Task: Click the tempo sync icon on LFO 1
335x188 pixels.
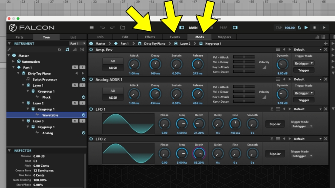Action: (x=272, y=109)
